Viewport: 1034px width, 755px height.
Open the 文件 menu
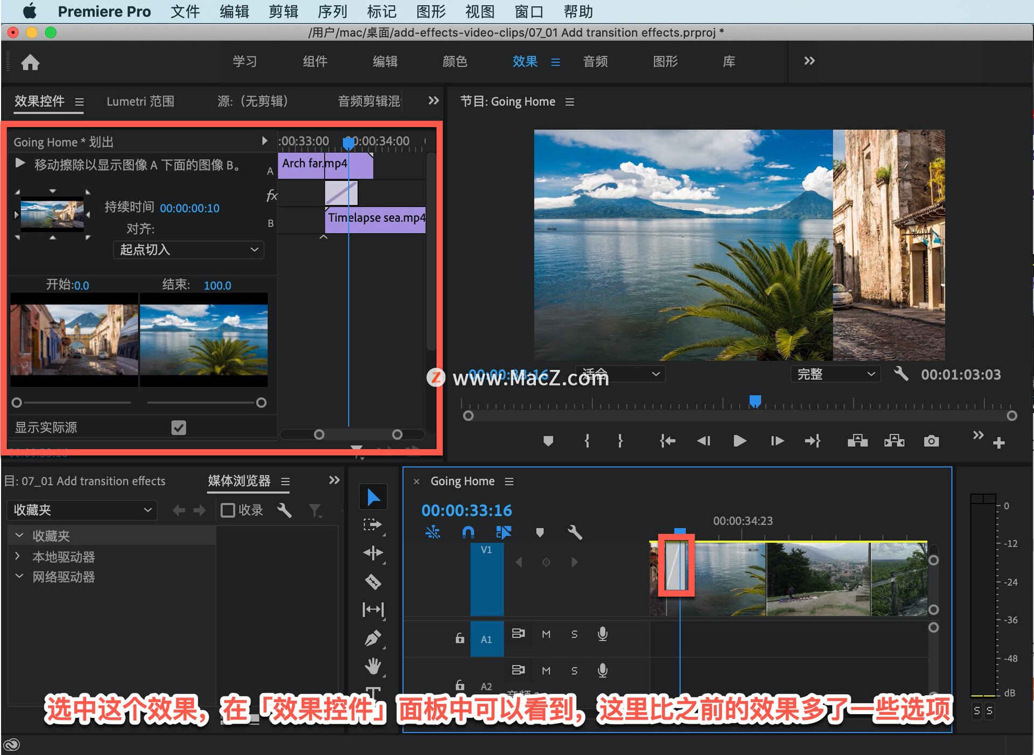pyautogui.click(x=185, y=11)
